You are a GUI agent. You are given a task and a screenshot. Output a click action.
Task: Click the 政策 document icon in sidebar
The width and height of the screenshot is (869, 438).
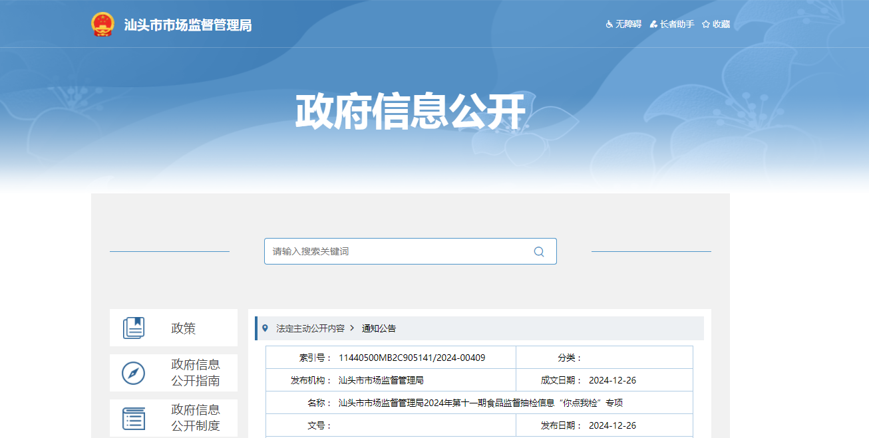134,328
